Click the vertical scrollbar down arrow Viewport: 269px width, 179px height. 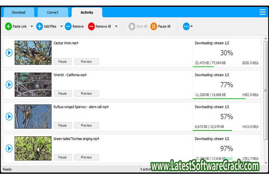(266, 163)
